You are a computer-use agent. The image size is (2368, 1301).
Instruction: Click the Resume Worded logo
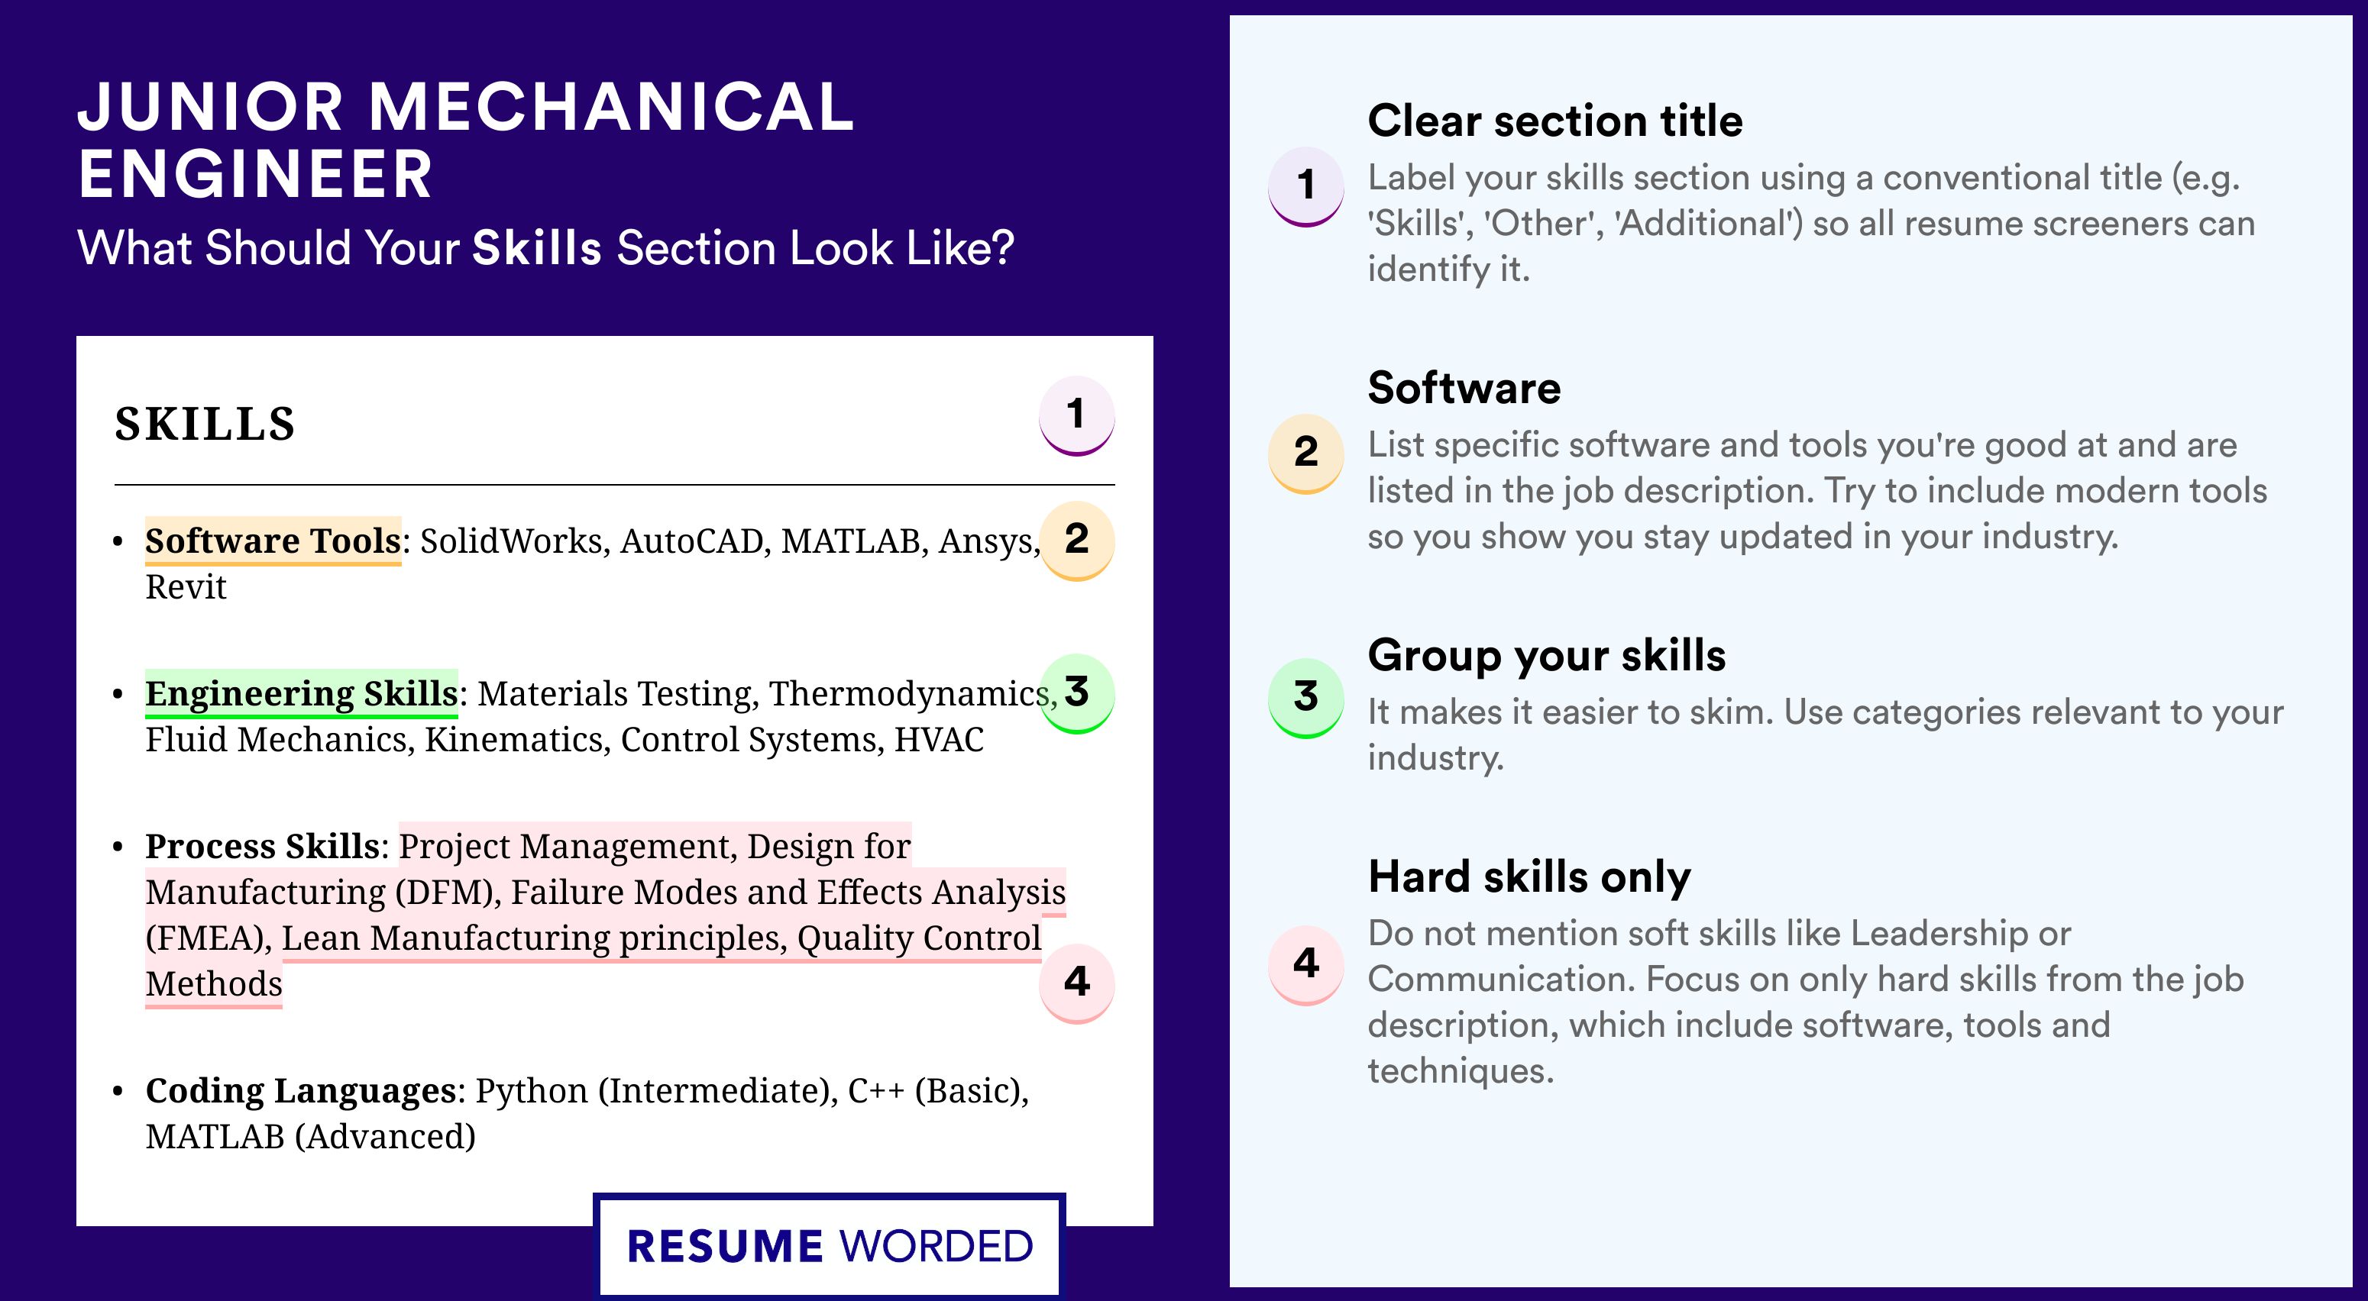click(x=829, y=1246)
